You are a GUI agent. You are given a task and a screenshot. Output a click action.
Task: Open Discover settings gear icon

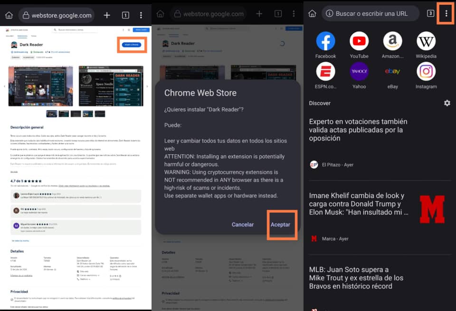(447, 103)
